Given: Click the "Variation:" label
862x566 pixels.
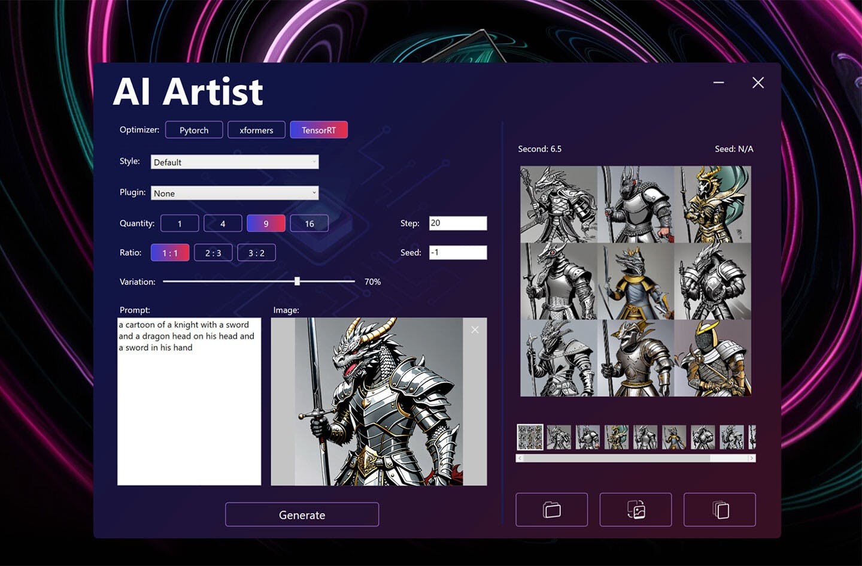Looking at the screenshot, I should (x=138, y=282).
